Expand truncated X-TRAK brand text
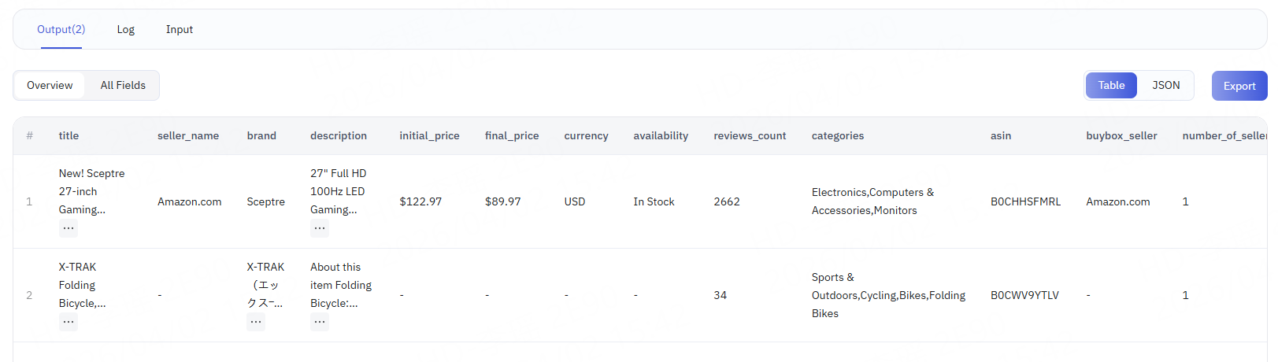 click(256, 322)
